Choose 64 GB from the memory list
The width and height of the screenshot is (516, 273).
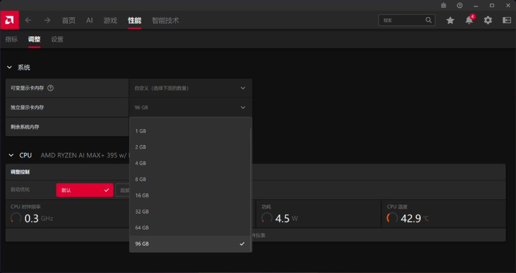click(190, 227)
